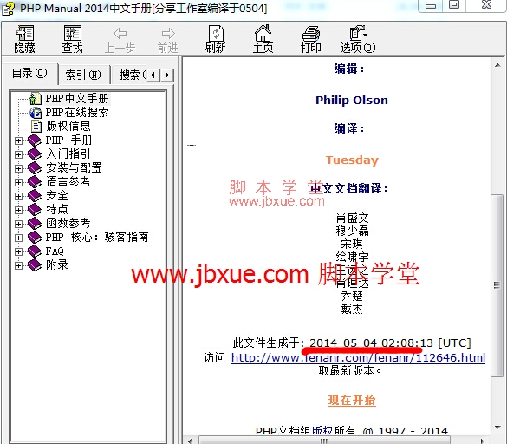Click the name 肖盛文 in the list
This screenshot has height=444, width=507.
click(x=352, y=218)
